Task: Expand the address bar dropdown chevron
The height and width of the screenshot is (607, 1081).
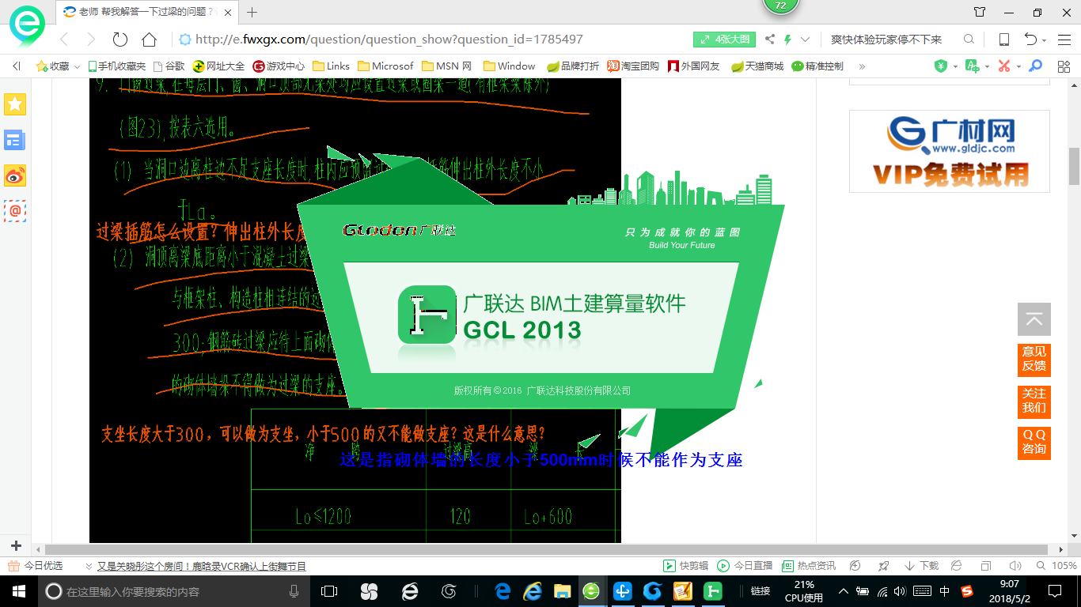Action: click(x=806, y=40)
